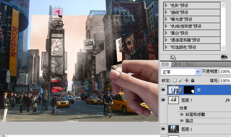Screen dimensions: 231x137
Task: Click the lock transparent pixels icon
Action: pos(175,80)
